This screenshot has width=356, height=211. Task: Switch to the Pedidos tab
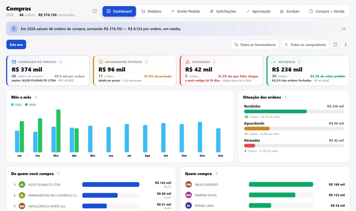point(151,11)
